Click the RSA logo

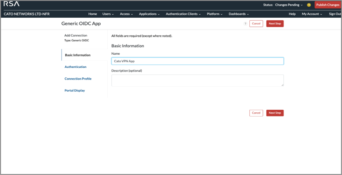pos(11,4)
